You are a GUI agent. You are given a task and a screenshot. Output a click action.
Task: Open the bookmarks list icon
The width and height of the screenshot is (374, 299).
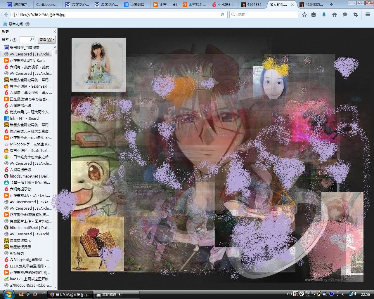click(x=314, y=15)
